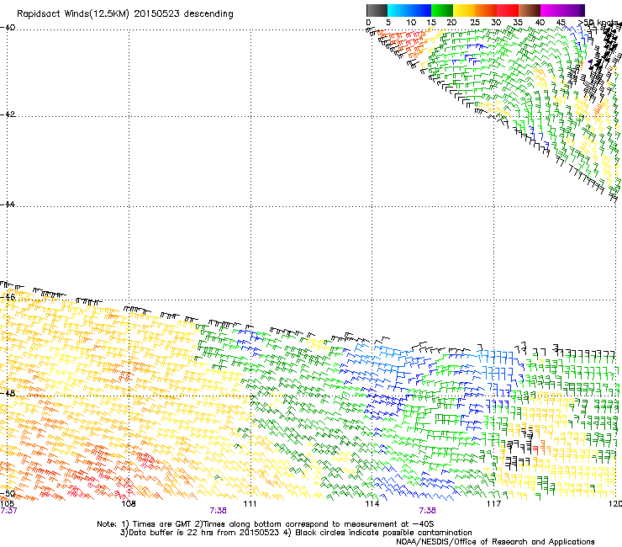Click the '35' label under the color bar
Viewport: 622px width, 547px height.
[x=518, y=22]
